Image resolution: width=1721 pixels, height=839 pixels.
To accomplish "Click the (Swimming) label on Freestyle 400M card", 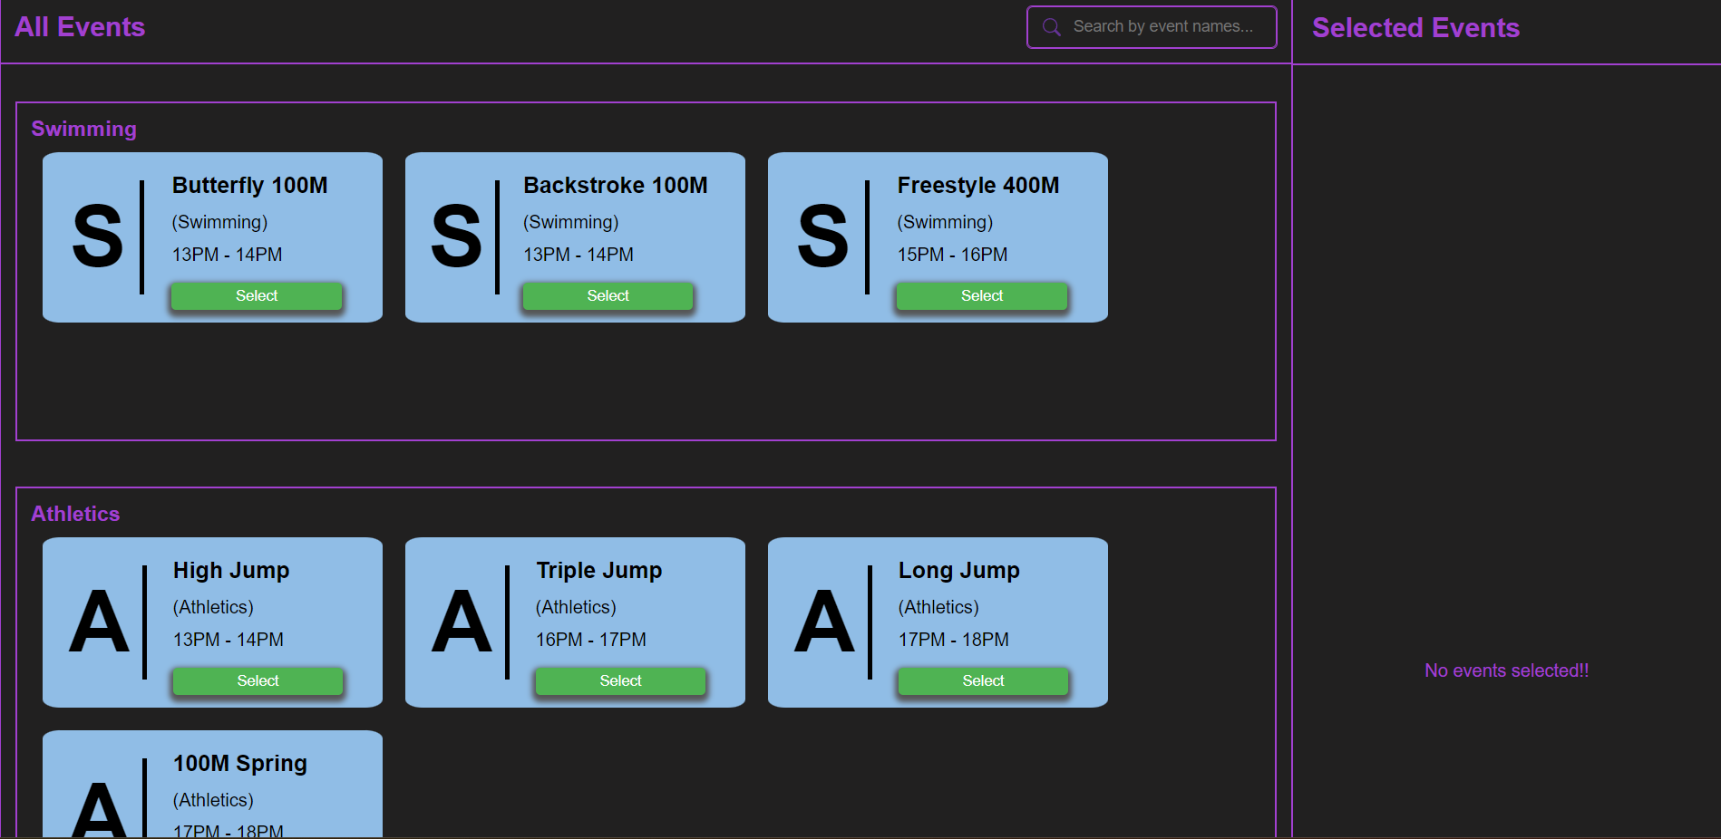I will [945, 222].
